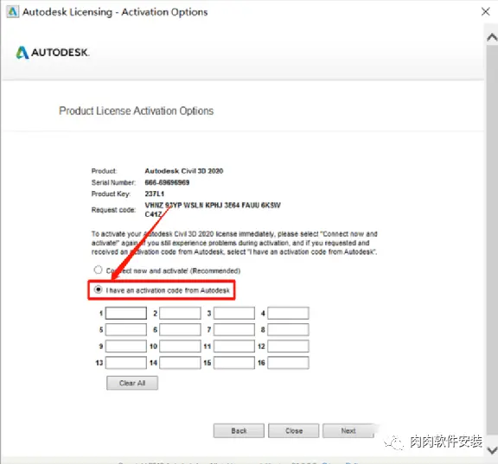This screenshot has height=464, width=498.
Task: Click activation code field 6
Action: [x=180, y=329]
